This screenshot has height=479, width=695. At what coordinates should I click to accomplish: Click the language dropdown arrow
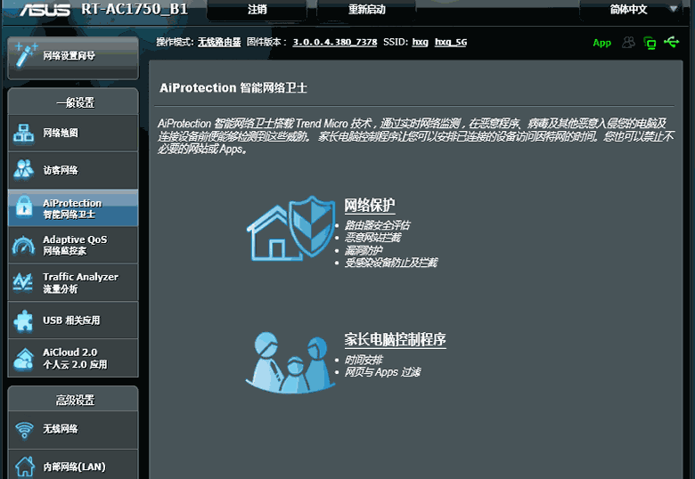[674, 9]
